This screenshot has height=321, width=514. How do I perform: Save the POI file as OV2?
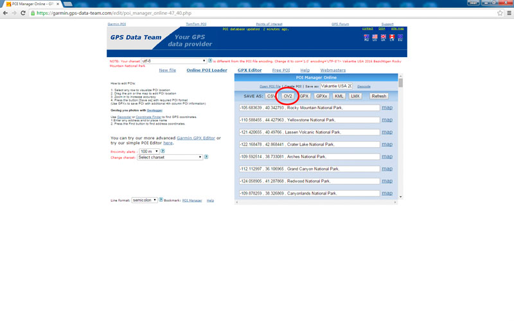[x=288, y=96]
